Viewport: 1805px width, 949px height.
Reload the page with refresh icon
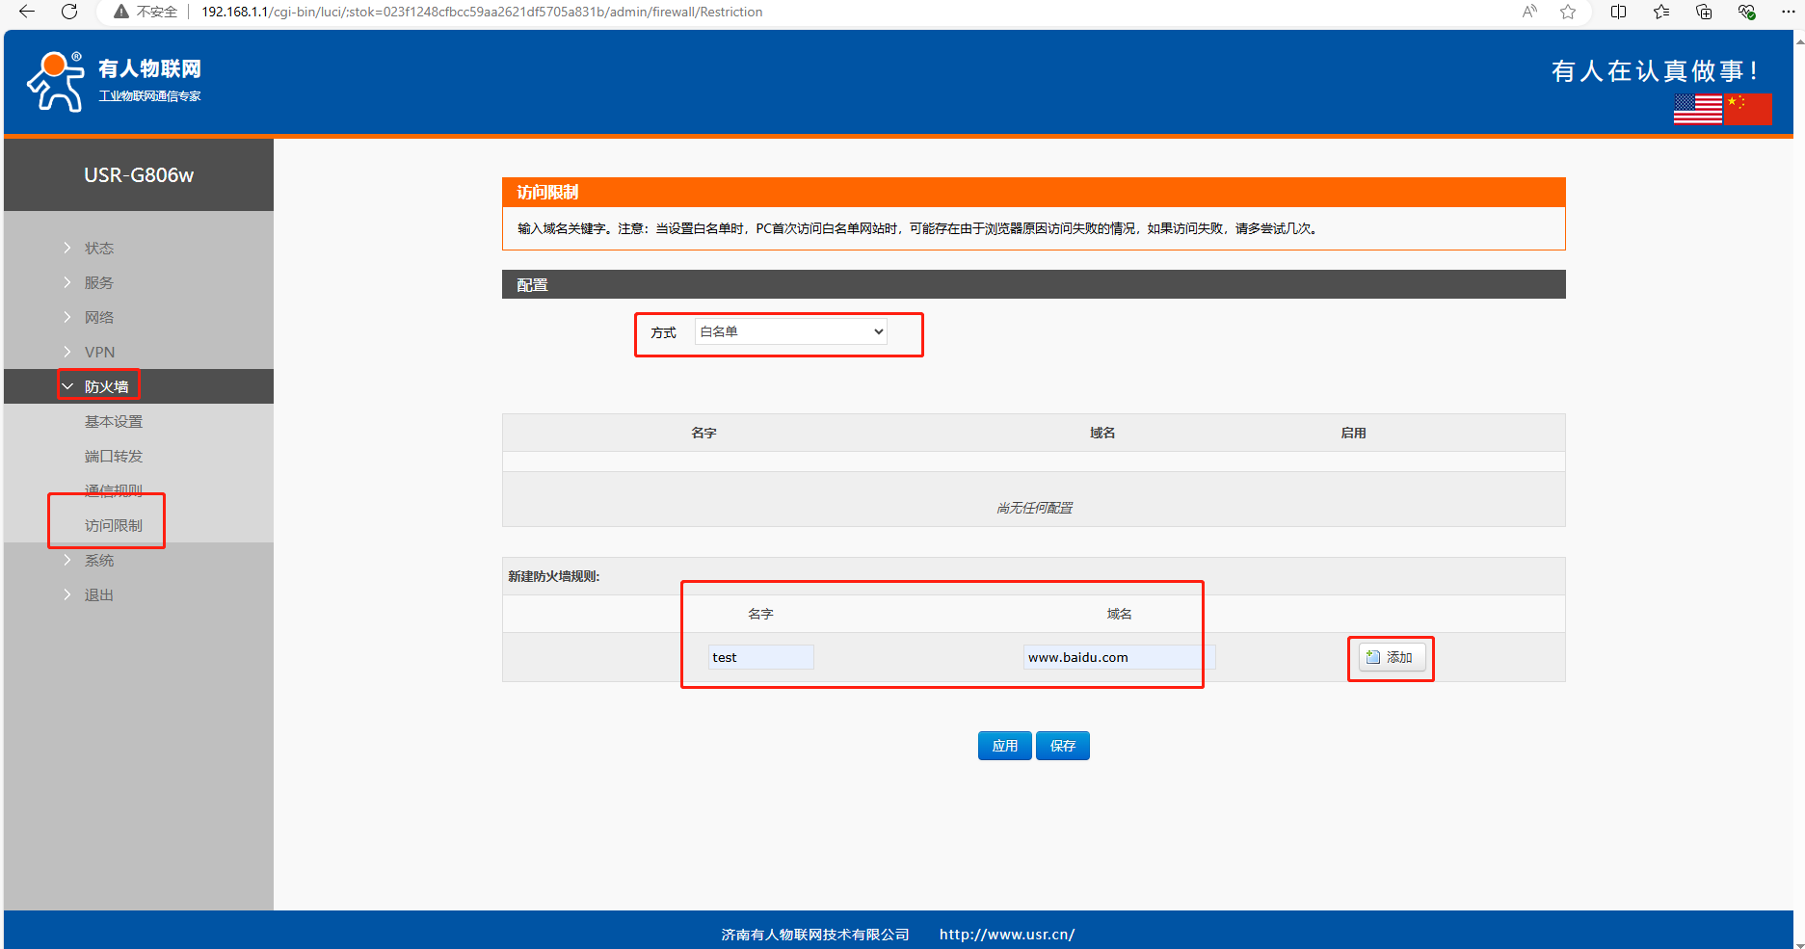(69, 12)
